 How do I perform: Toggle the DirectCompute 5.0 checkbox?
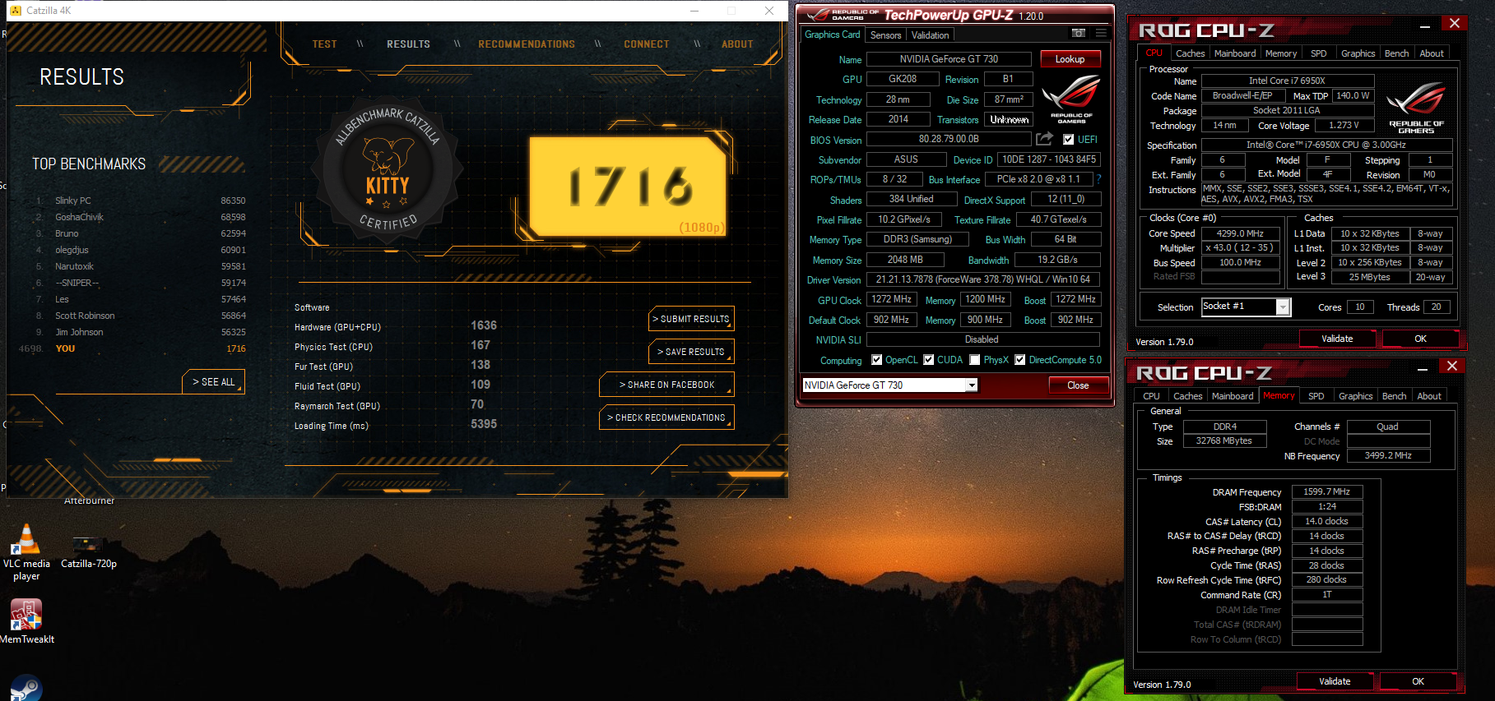click(1020, 360)
